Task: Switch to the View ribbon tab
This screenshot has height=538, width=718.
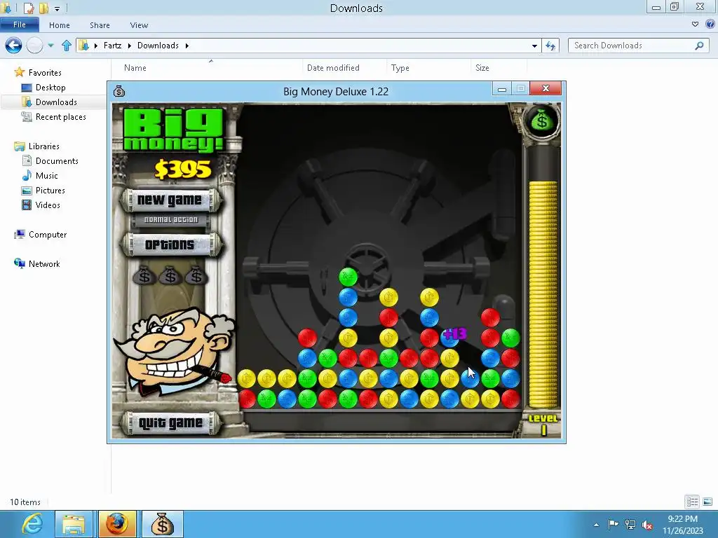Action: tap(139, 25)
